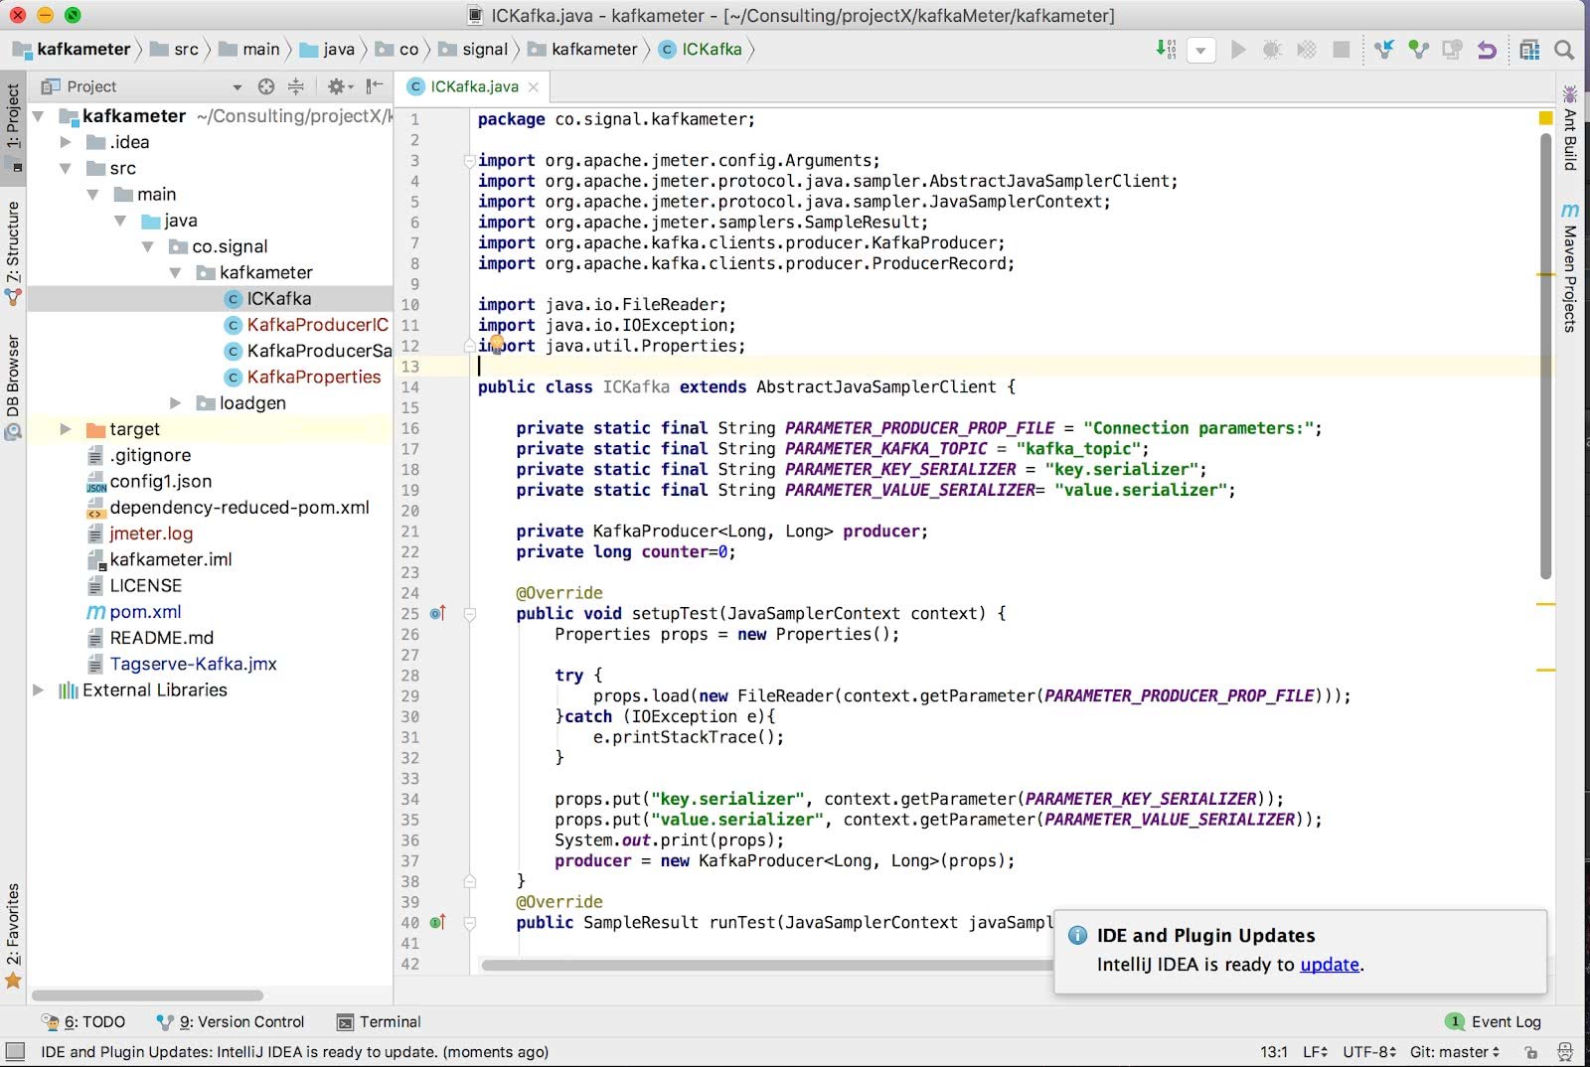The height and width of the screenshot is (1067, 1590).
Task: Click Scroll from Source crosshair icon
Action: click(265, 86)
